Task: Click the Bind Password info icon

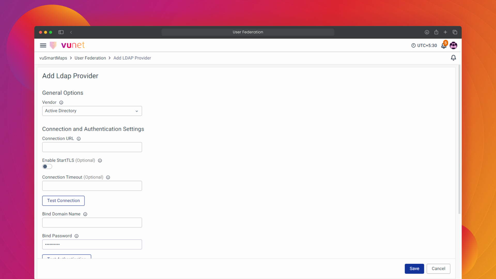Action: [x=76, y=236]
